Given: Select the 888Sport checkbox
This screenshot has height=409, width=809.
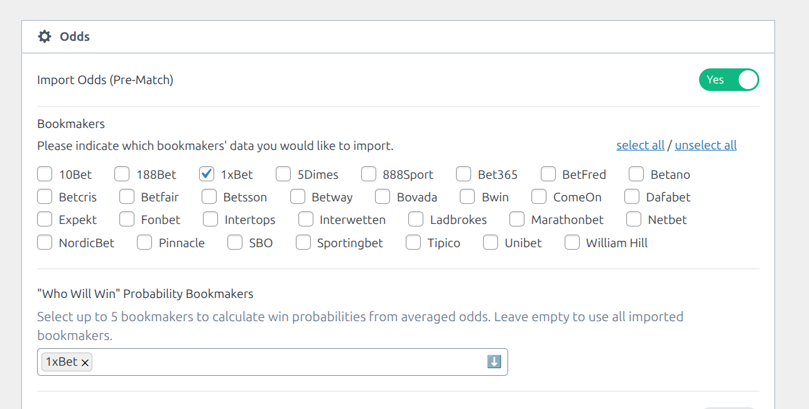Looking at the screenshot, I should [369, 174].
